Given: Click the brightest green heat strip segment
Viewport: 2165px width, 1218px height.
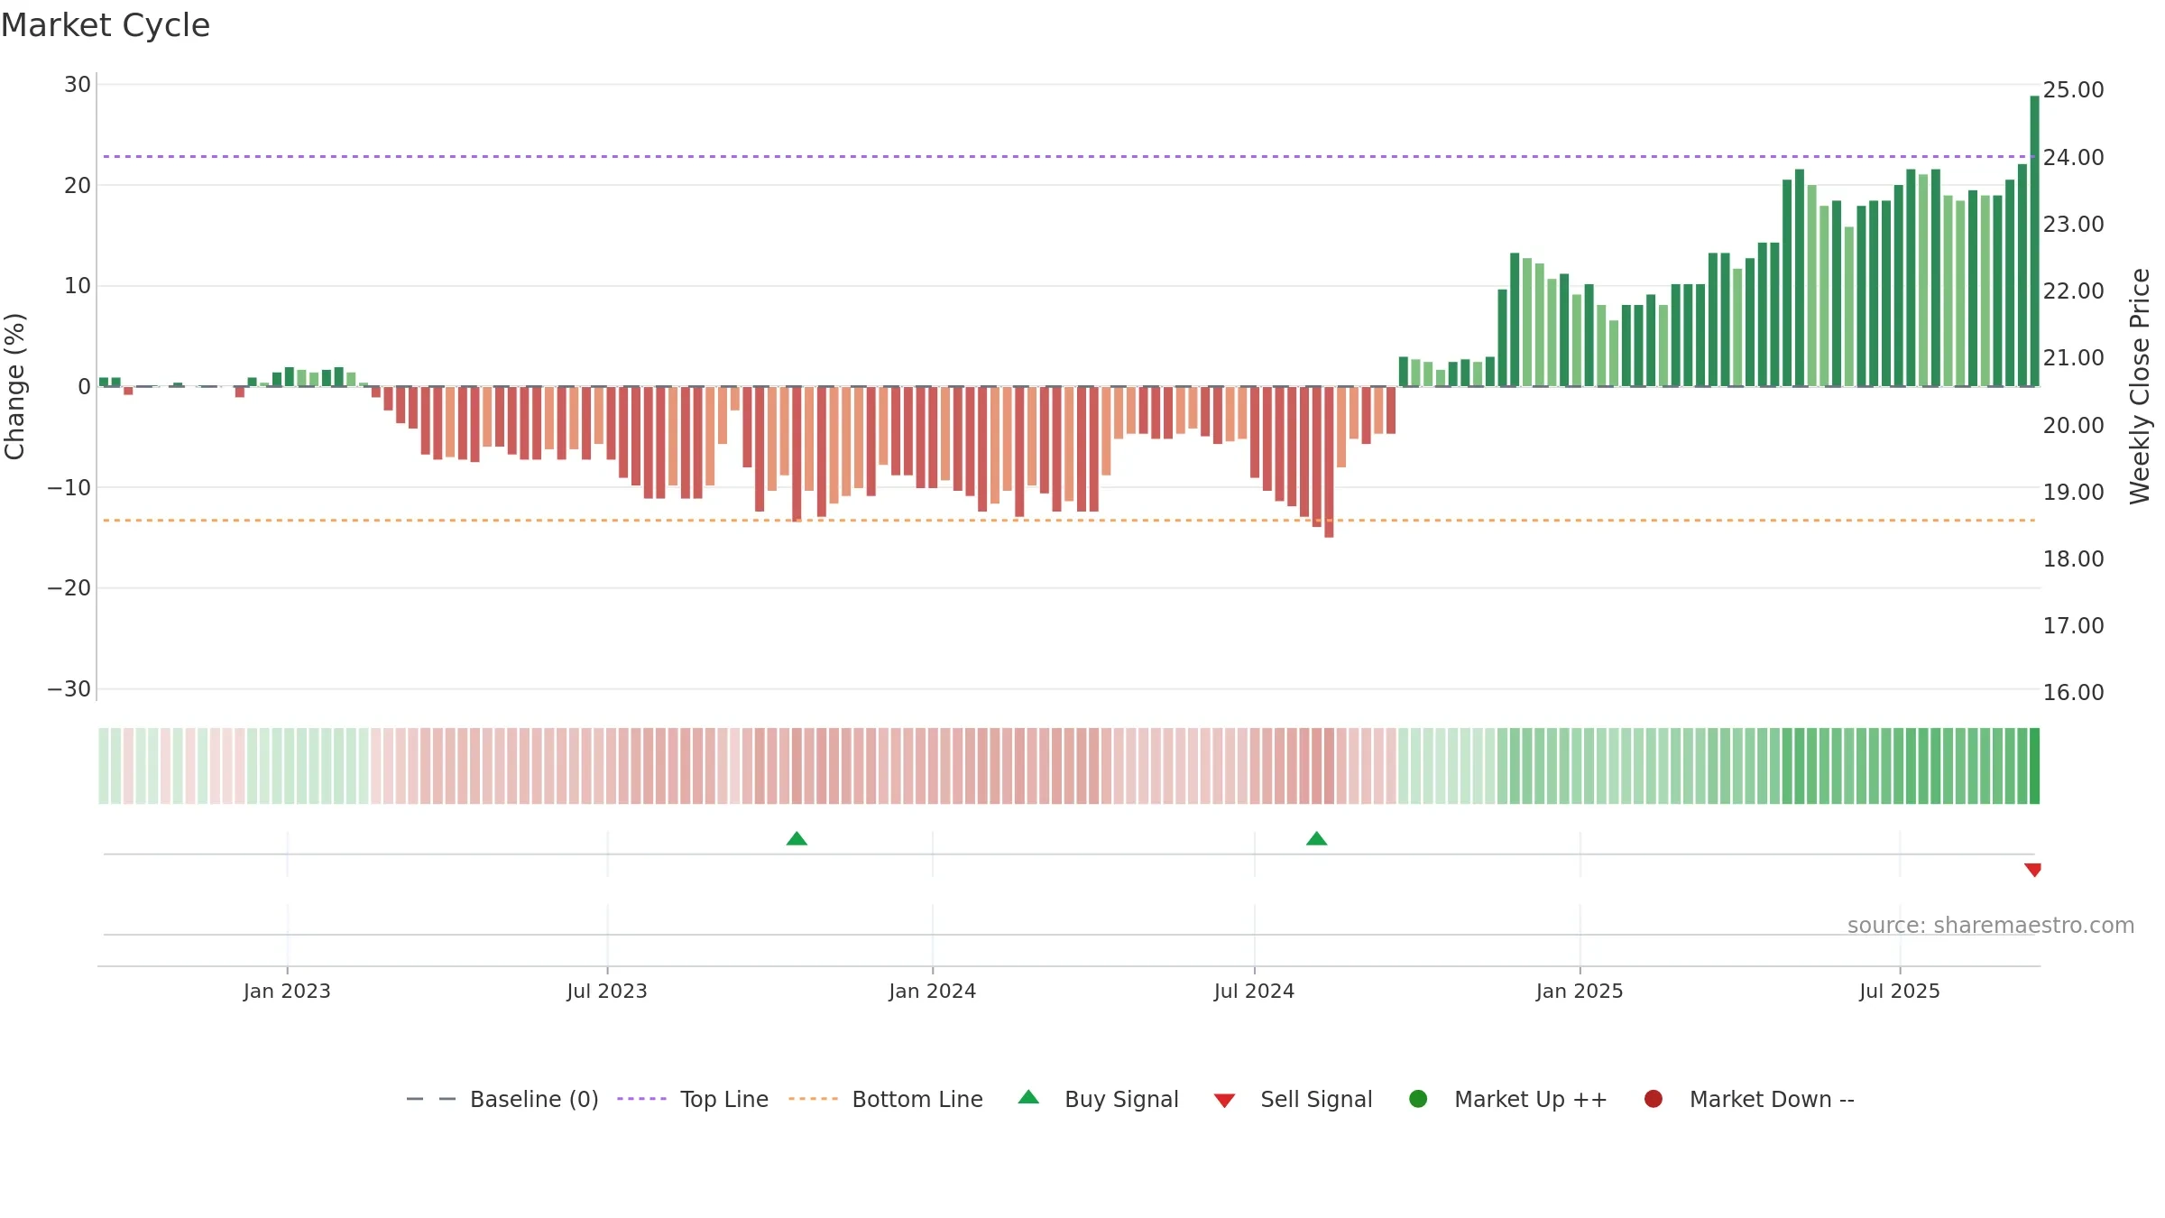Looking at the screenshot, I should [x=2034, y=766].
